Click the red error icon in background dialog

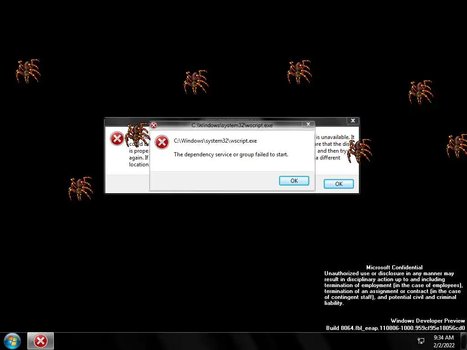pyautogui.click(x=117, y=139)
